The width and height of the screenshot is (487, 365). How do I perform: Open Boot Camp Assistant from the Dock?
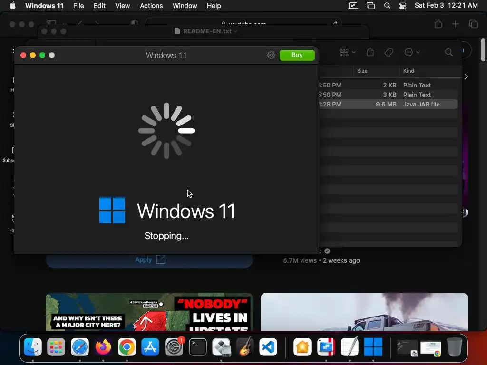(x=221, y=346)
